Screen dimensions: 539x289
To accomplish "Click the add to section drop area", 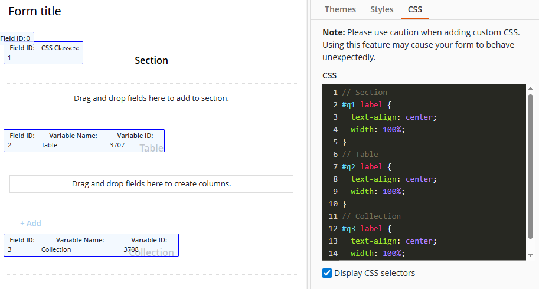I will tap(151, 98).
